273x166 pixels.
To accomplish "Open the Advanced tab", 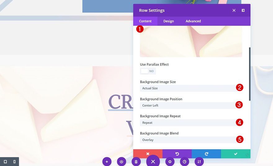I will pos(193,21).
